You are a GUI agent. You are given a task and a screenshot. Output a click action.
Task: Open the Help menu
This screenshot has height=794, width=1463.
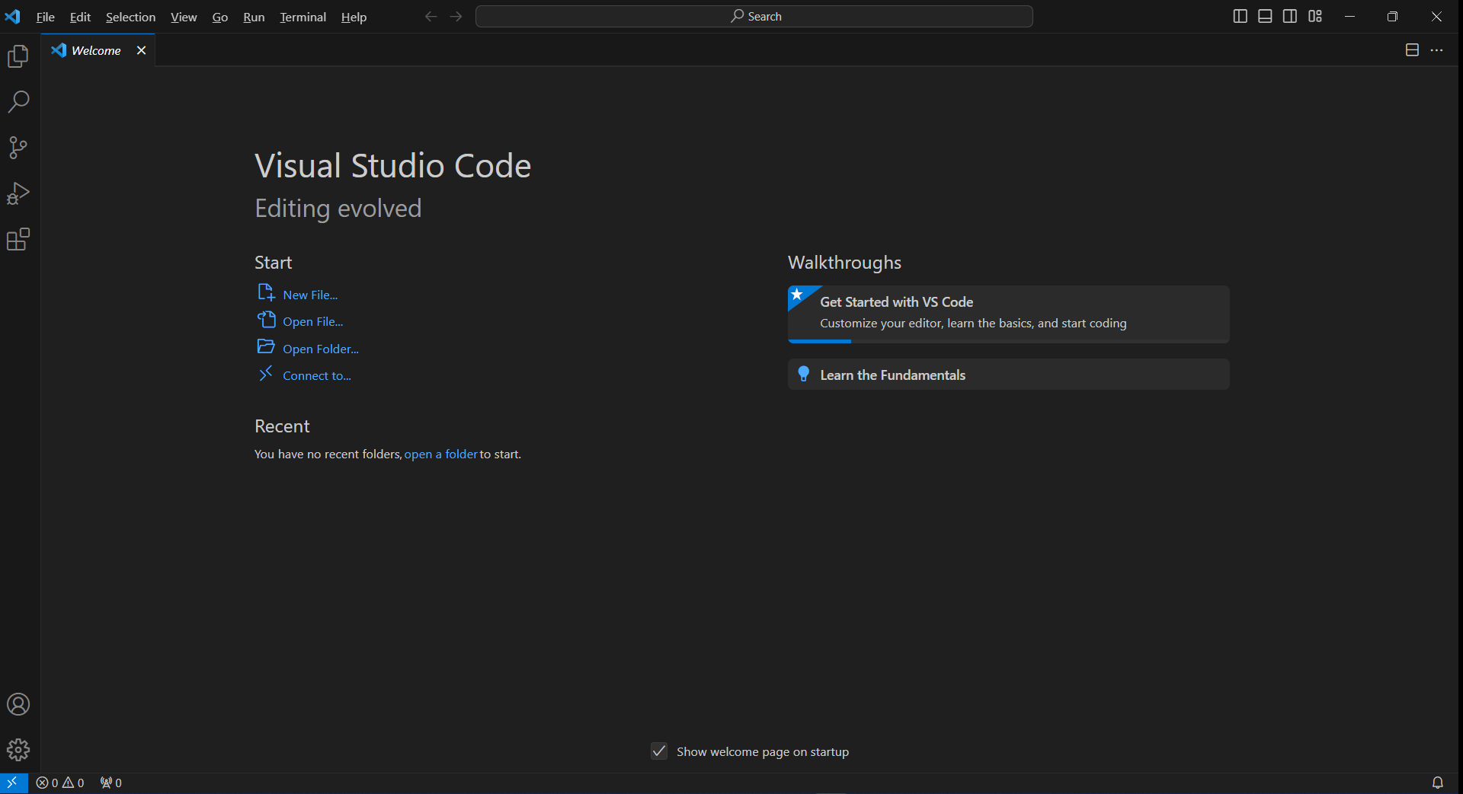tap(354, 17)
